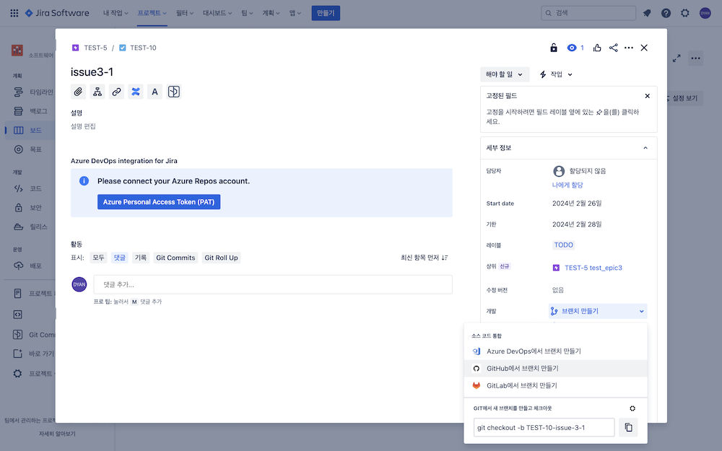
Task: Click the Azure DevOps icon in branch menu
Action: [x=477, y=351]
